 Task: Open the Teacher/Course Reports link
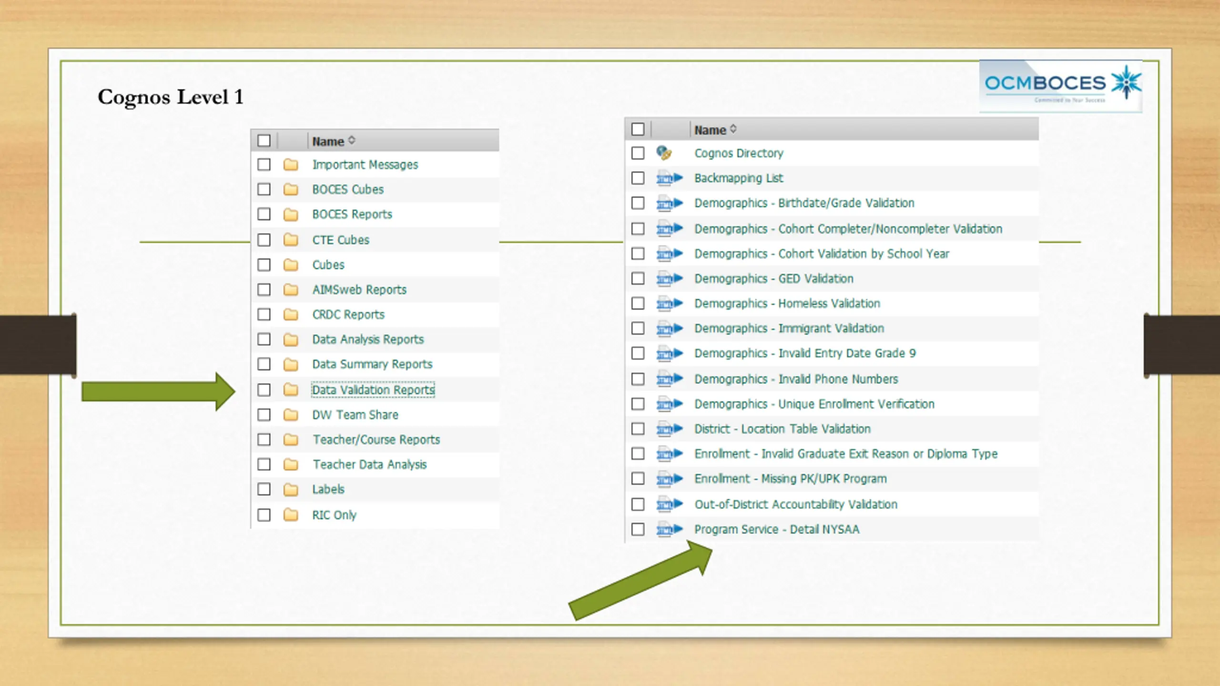[376, 439]
